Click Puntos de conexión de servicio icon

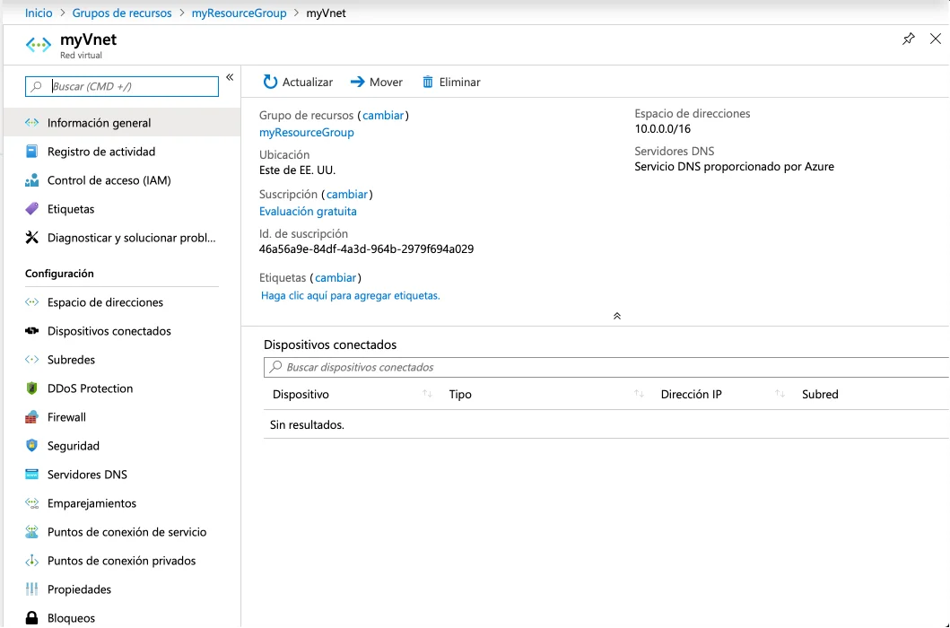click(31, 532)
